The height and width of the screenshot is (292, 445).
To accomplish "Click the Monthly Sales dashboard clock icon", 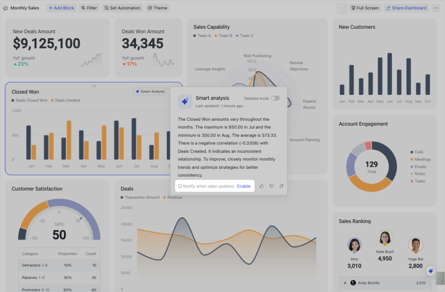I will pyautogui.click(x=5, y=8).
